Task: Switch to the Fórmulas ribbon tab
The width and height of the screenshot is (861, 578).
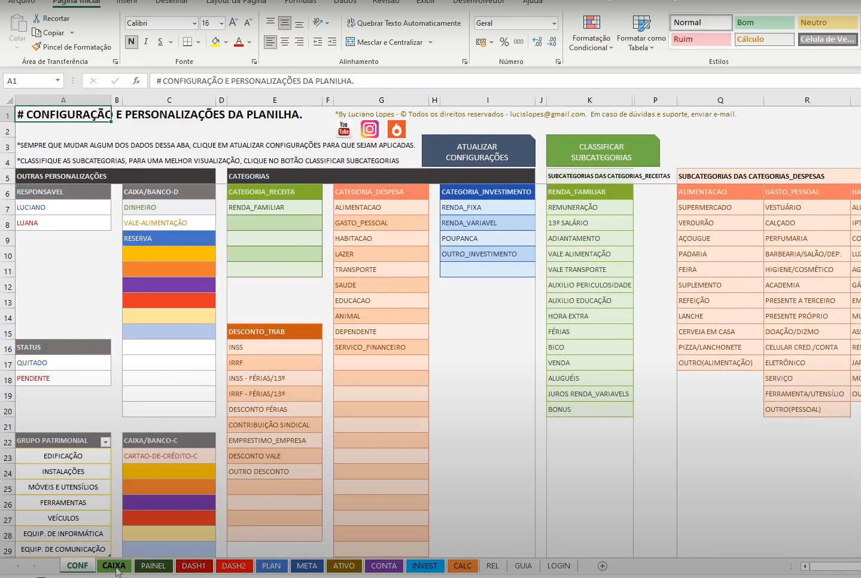Action: 300,2
